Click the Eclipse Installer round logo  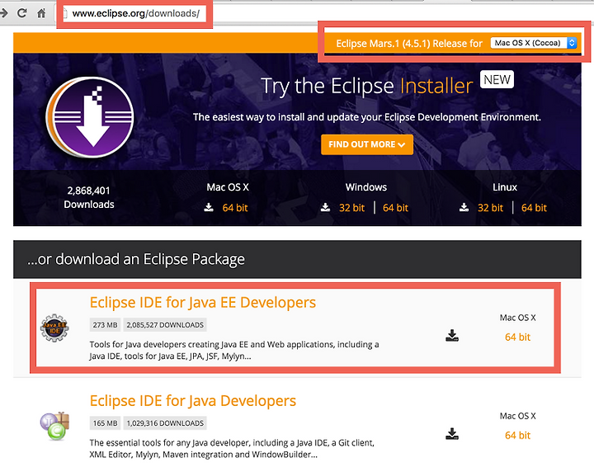click(90, 117)
